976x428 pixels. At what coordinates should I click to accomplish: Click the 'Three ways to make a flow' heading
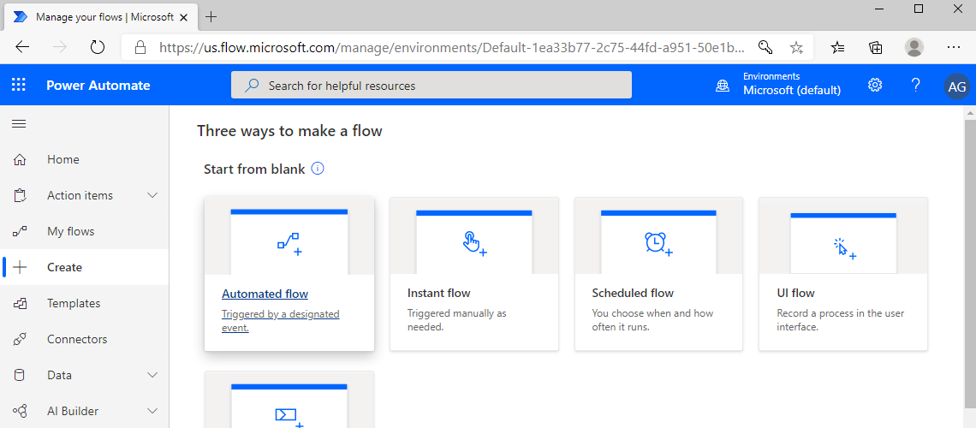[289, 131]
